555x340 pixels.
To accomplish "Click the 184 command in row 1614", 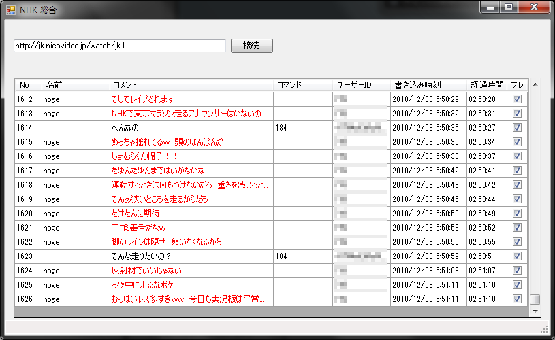I will [281, 128].
